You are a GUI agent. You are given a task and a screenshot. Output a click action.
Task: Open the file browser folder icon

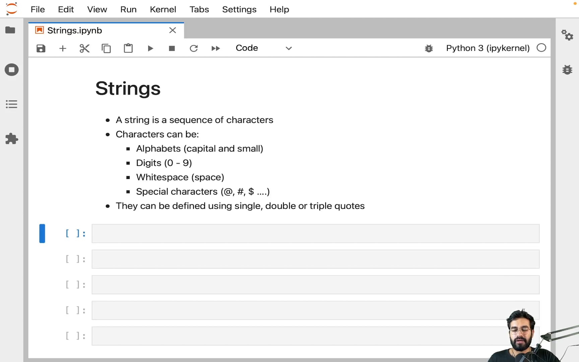[x=10, y=30]
